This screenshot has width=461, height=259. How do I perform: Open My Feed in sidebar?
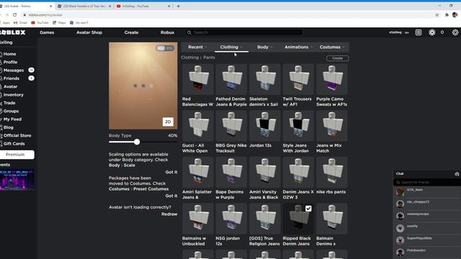(12, 119)
